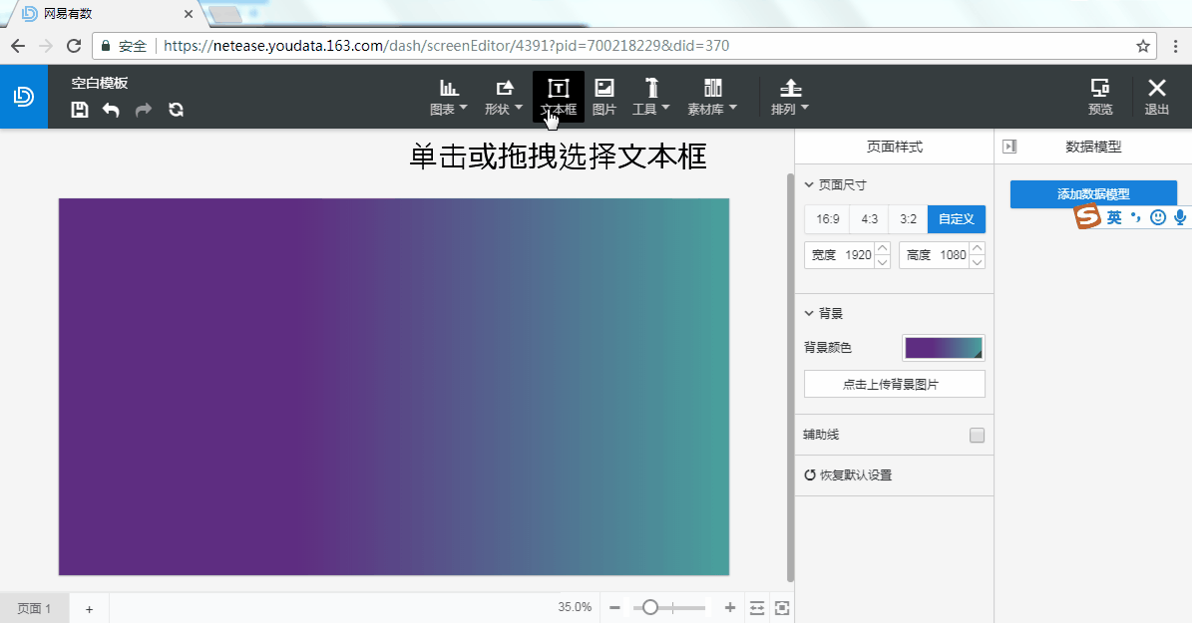The width and height of the screenshot is (1192, 623).
Task: Click the Sogou microphone voice icon
Action: tap(1180, 217)
